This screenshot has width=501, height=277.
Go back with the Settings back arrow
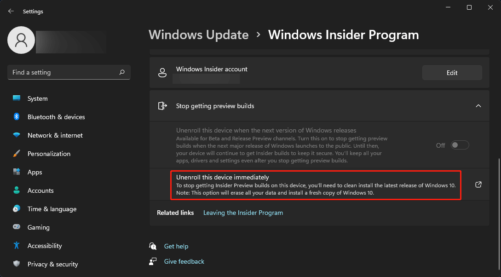11,11
